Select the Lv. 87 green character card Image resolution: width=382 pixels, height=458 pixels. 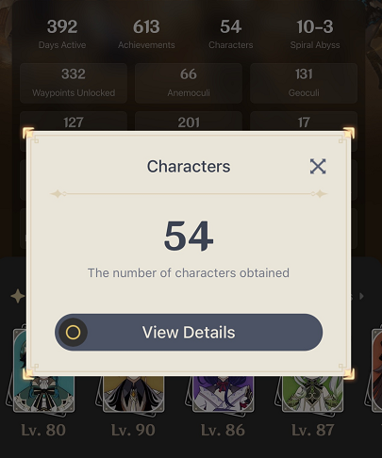tap(312, 394)
